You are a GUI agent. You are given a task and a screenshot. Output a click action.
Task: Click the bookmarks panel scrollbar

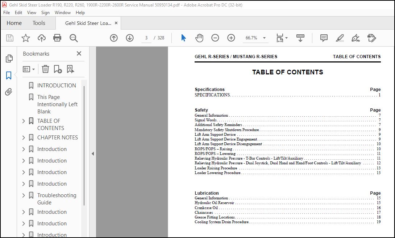coord(84,146)
